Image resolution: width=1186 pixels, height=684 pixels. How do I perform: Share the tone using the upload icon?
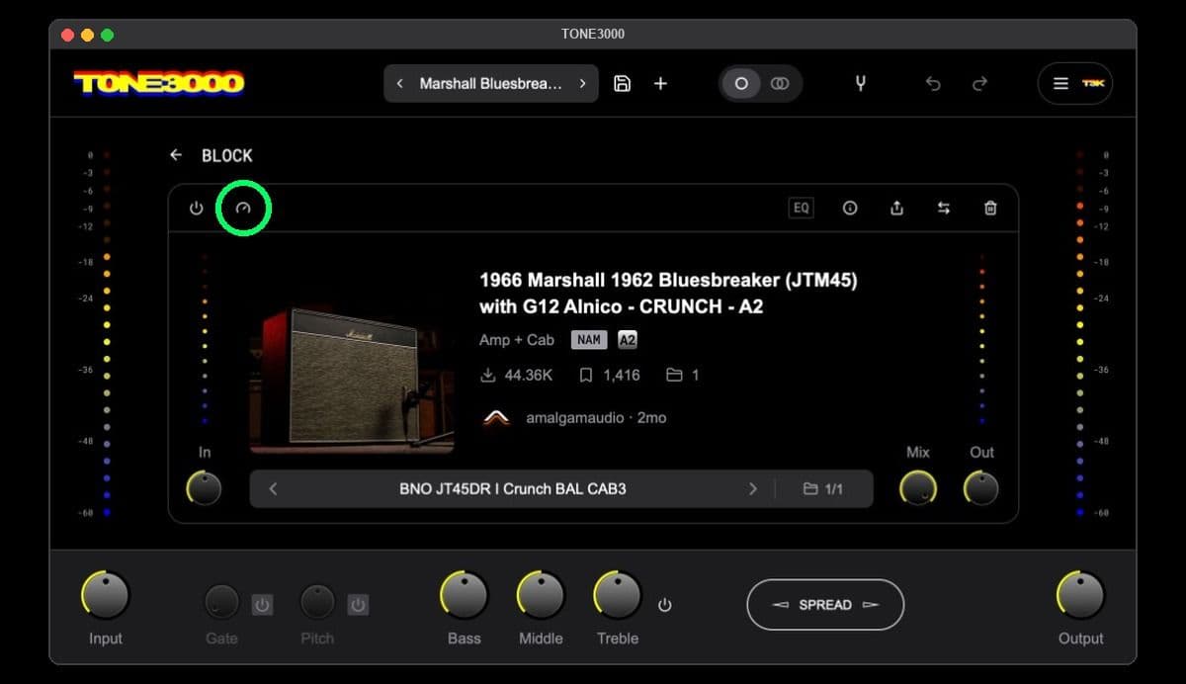896,208
